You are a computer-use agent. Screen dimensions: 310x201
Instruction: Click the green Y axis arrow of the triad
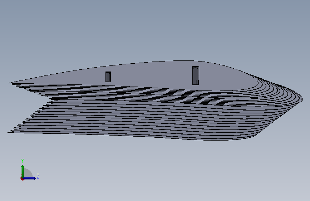pyautogui.click(x=23, y=171)
